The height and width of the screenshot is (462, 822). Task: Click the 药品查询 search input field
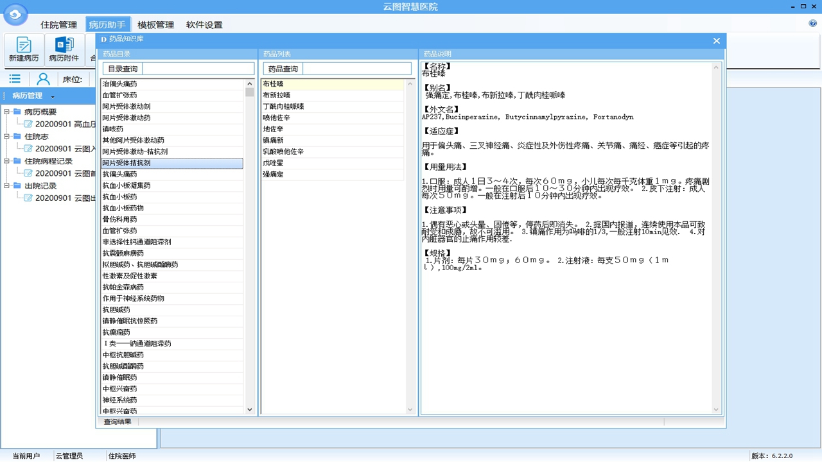pos(356,69)
